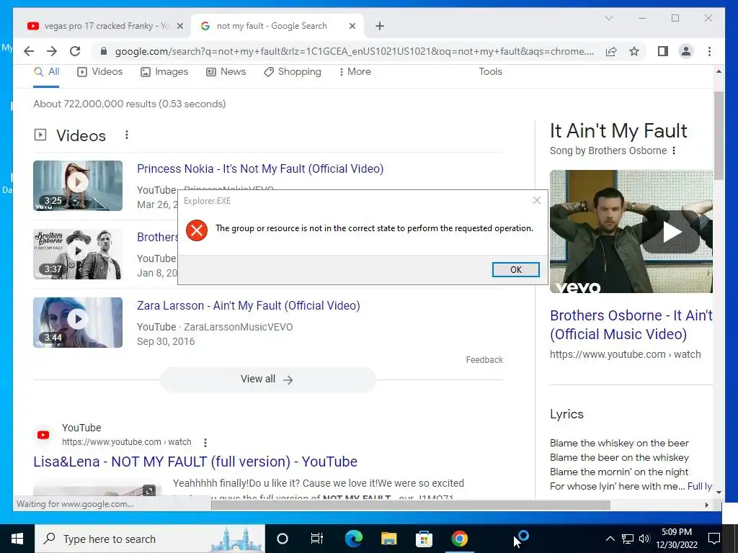The image size is (738, 553).
Task: Click the vertical scrollbar of the page
Action: coord(719,135)
